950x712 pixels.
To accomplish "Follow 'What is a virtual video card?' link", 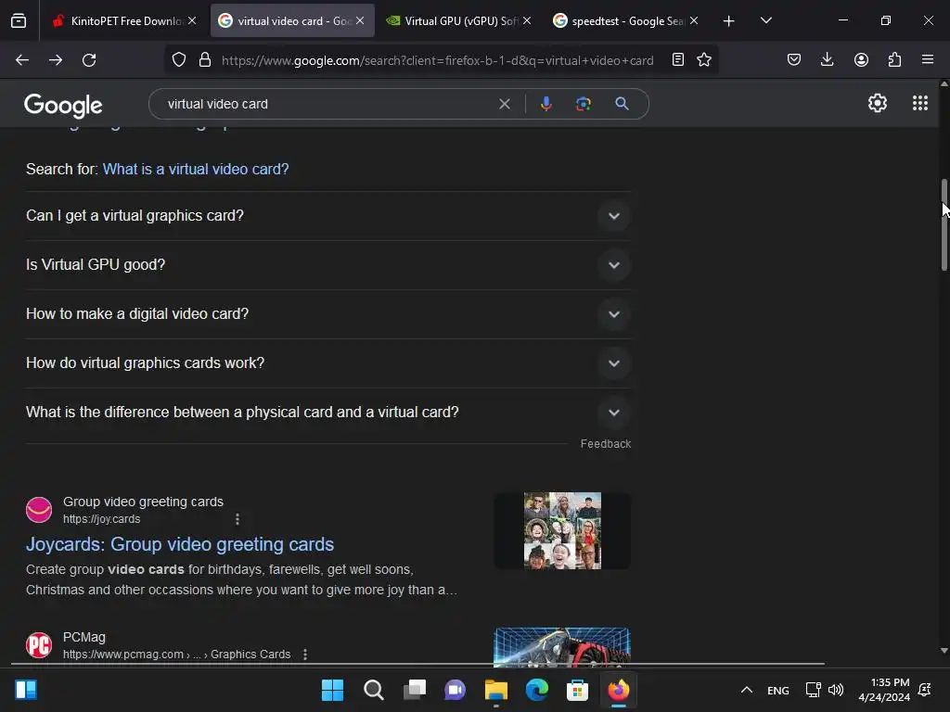I will point(195,169).
